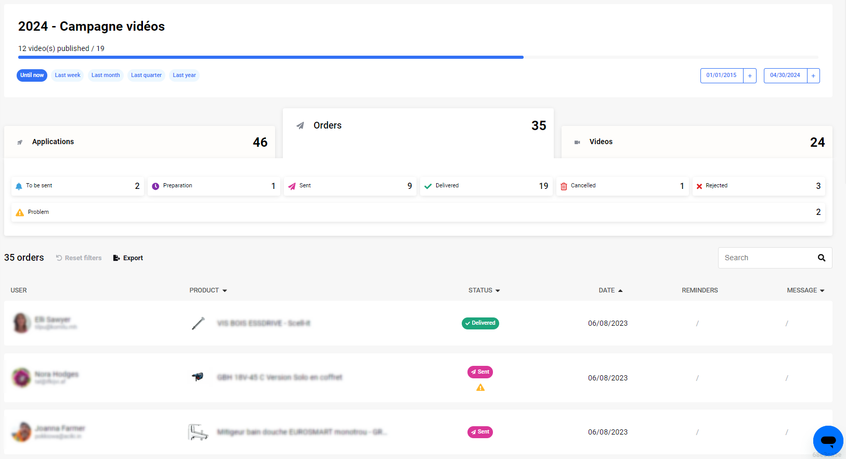846x459 pixels.
Task: Click the plus icon beside 01/01/2015
Action: click(750, 76)
